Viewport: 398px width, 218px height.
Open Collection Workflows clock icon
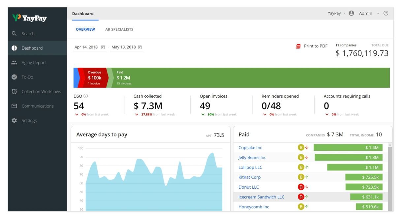click(14, 92)
